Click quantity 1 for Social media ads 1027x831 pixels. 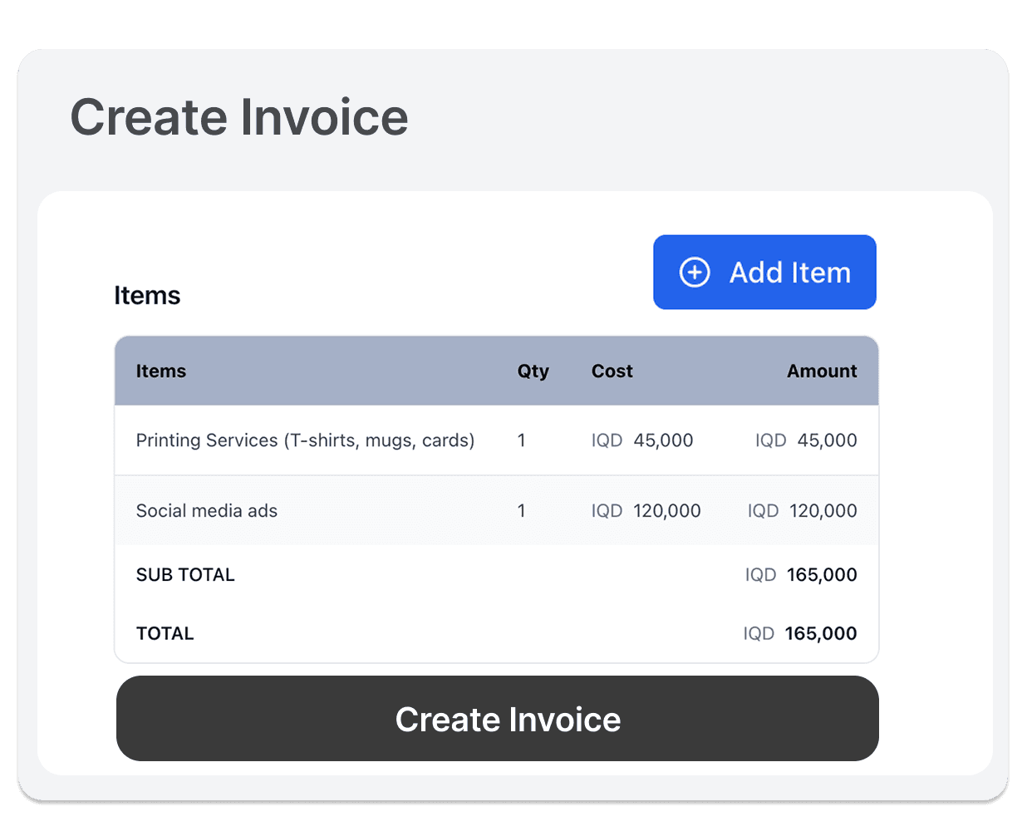click(522, 511)
